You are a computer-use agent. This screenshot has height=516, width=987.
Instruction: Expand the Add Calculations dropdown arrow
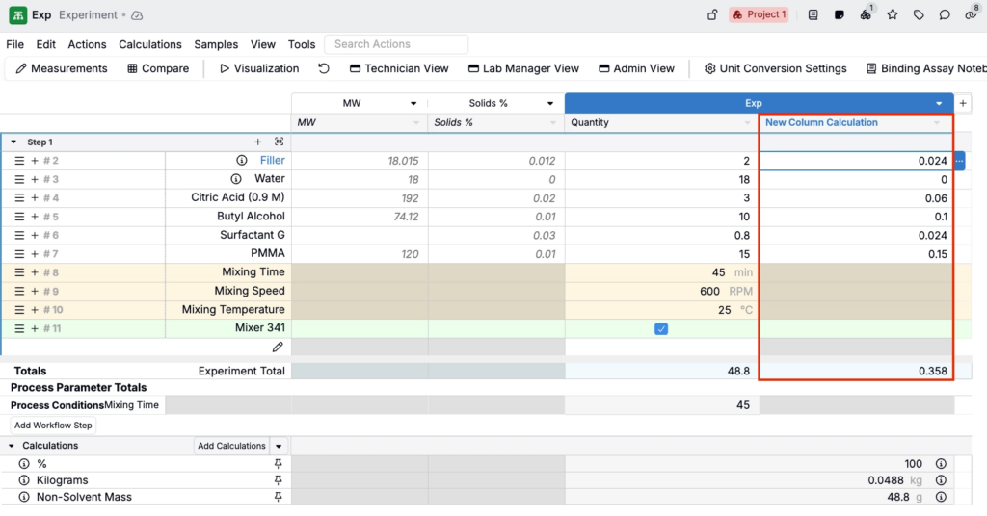pyautogui.click(x=279, y=446)
